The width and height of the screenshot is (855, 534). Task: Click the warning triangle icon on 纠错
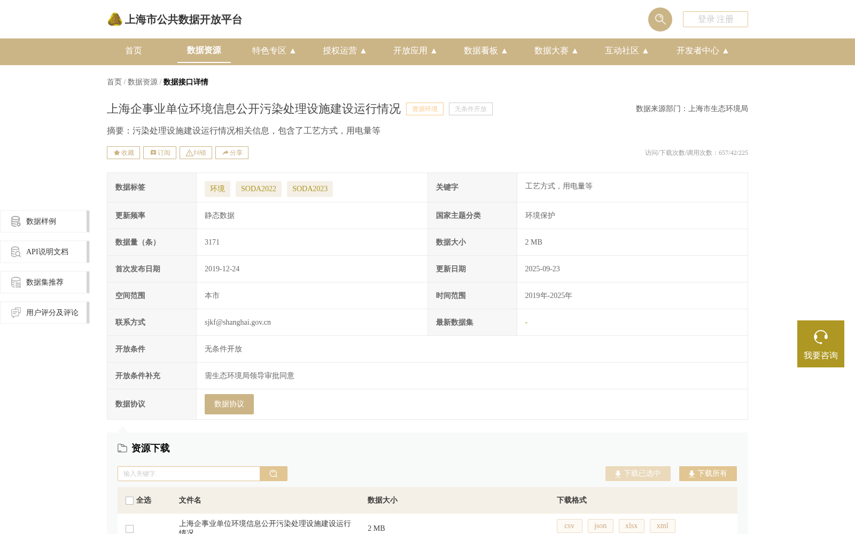tap(189, 153)
